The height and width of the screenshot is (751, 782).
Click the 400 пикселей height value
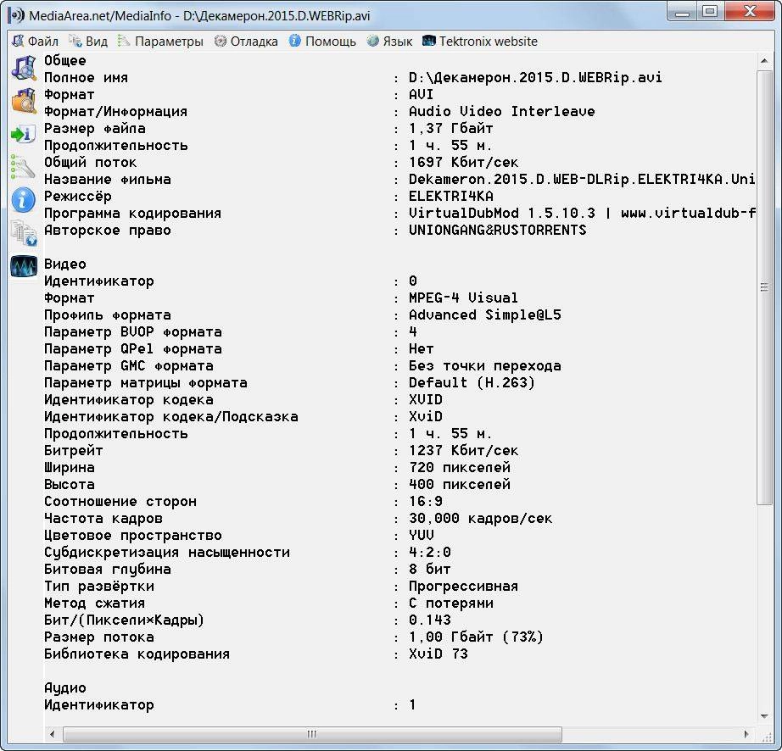coord(460,484)
